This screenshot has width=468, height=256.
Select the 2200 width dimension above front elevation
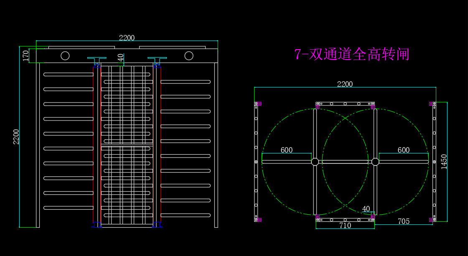(127, 38)
